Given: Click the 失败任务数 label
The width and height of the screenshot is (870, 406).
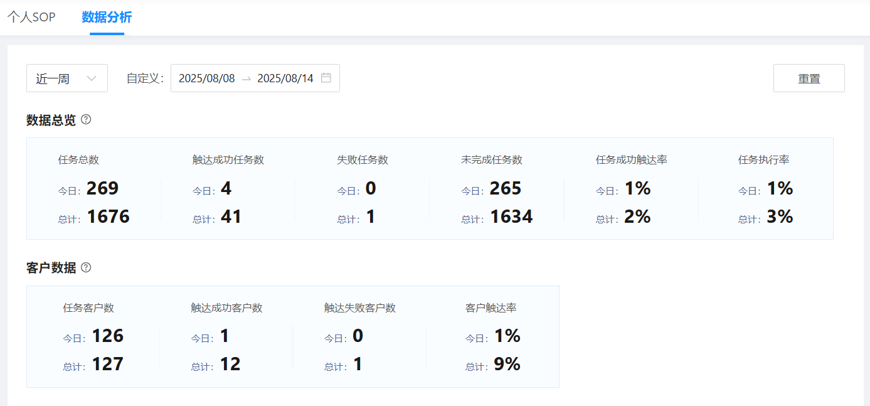Looking at the screenshot, I should tap(363, 160).
